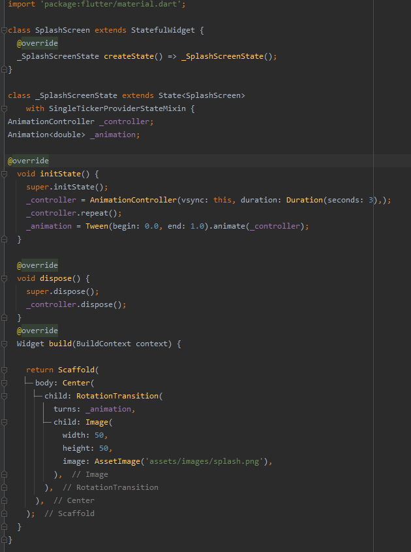This screenshot has height=552, width=411.
Task: Collapse the dispose method fold marker
Action: [x=4, y=278]
